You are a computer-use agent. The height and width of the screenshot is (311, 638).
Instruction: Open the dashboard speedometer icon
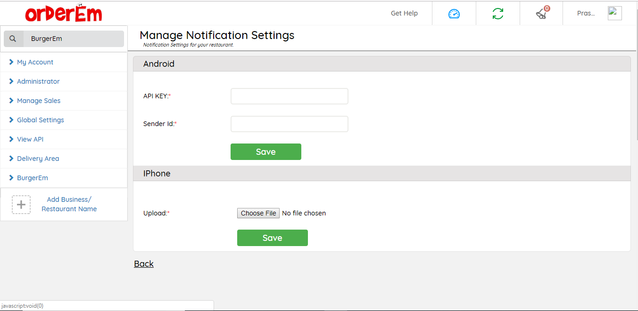point(454,14)
